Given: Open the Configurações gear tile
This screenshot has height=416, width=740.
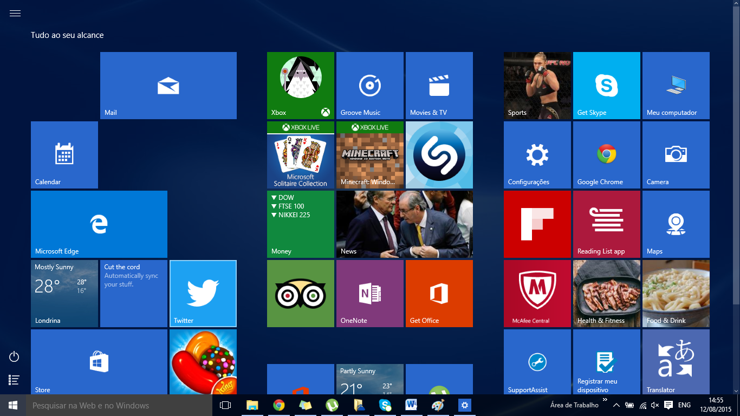Looking at the screenshot, I should [537, 155].
